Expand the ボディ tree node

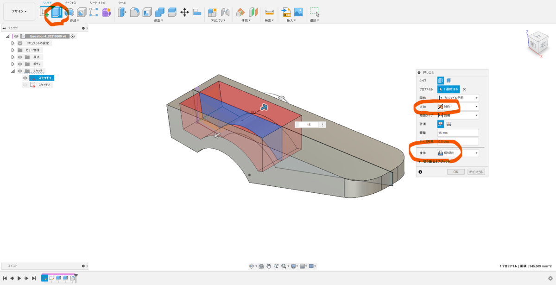pos(13,64)
